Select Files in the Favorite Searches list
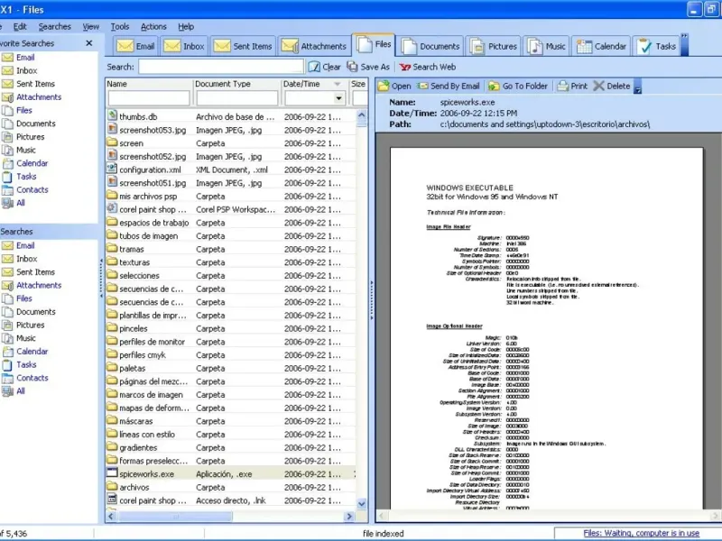 (x=24, y=110)
